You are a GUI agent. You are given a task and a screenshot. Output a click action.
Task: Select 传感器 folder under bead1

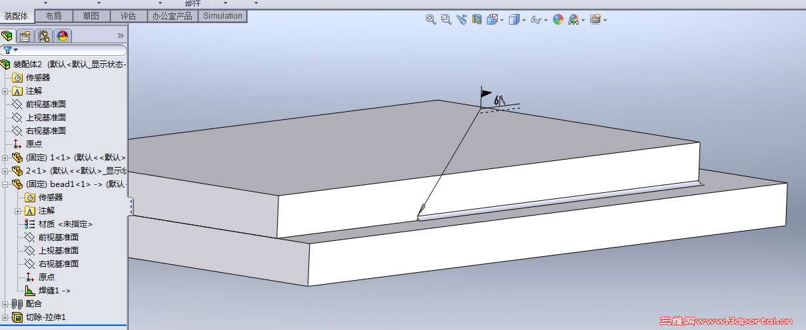point(44,198)
